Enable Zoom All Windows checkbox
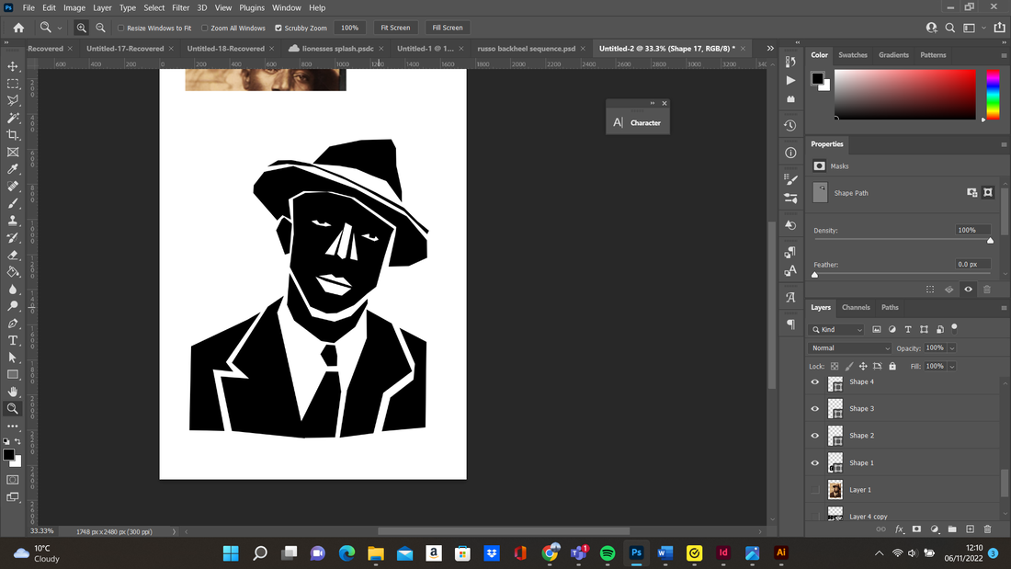1011x569 pixels. point(204,28)
